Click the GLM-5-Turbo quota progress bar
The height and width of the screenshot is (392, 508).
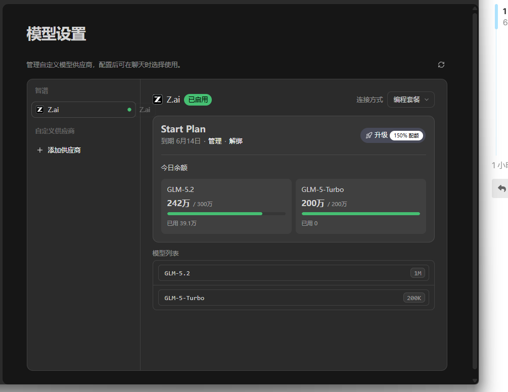[x=360, y=214]
